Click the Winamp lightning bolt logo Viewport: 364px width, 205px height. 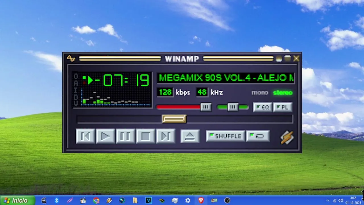[287, 137]
